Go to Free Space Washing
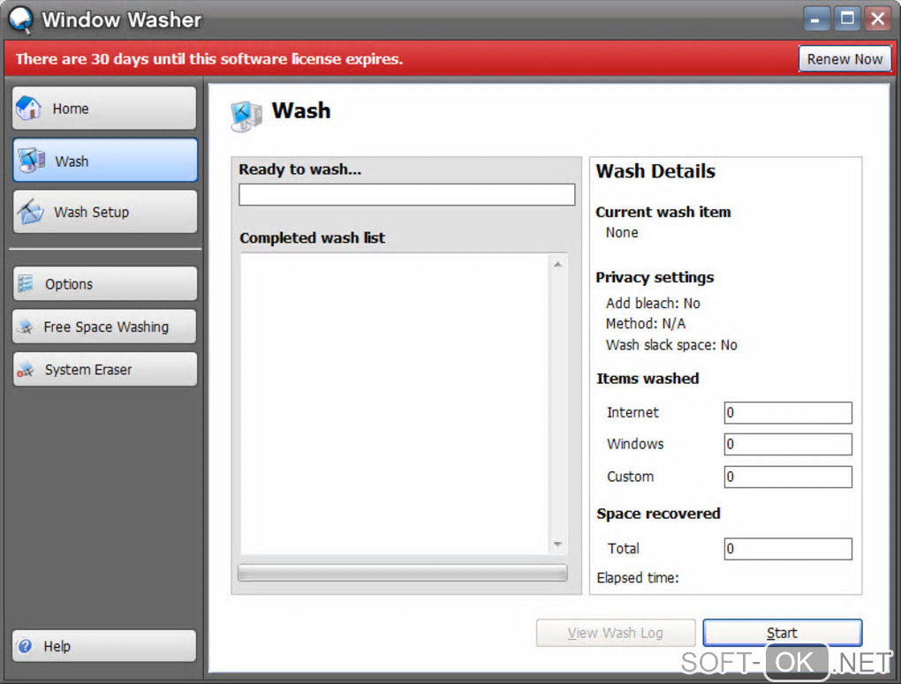This screenshot has height=684, width=901. (x=104, y=327)
